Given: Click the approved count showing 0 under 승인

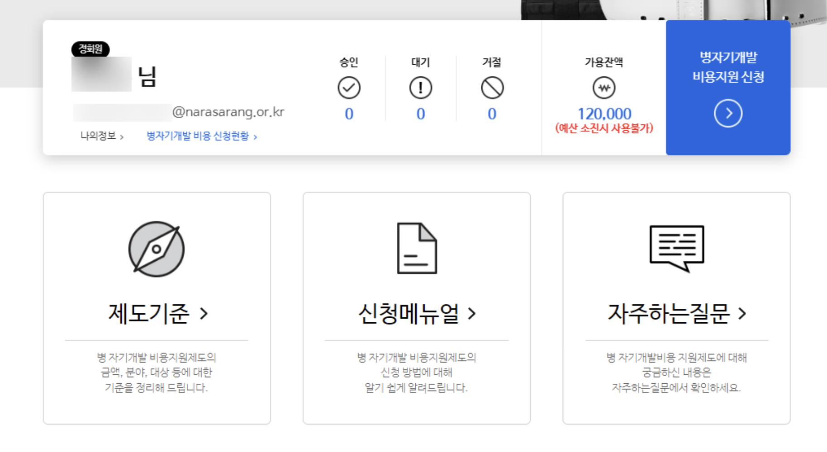Looking at the screenshot, I should [x=348, y=114].
